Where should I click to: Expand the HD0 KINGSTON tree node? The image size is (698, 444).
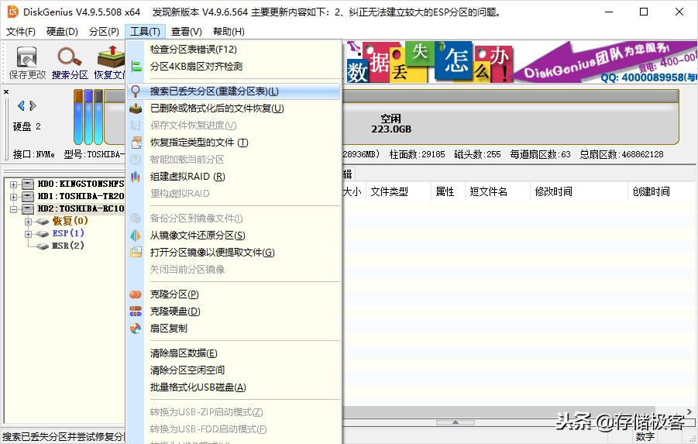13,184
